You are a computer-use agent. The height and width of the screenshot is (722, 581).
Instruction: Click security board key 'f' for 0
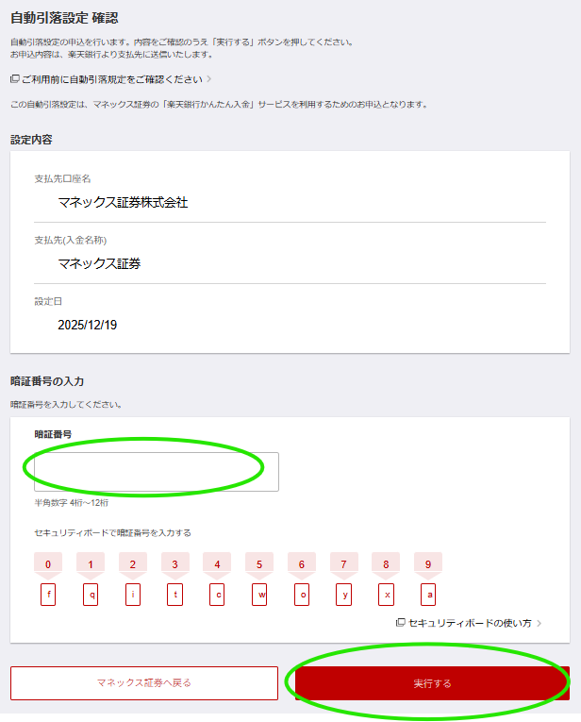coord(48,595)
